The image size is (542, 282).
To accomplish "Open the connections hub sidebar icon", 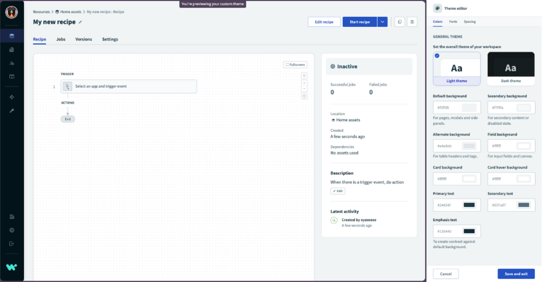I will click(12, 97).
